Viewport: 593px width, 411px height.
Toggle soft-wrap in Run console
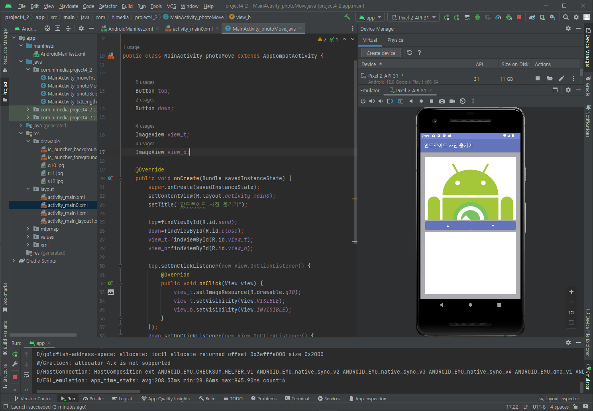(26, 375)
